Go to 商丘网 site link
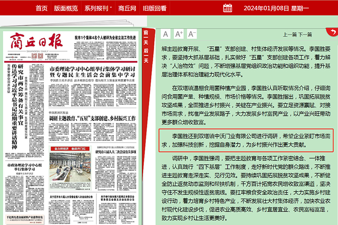 127,8
